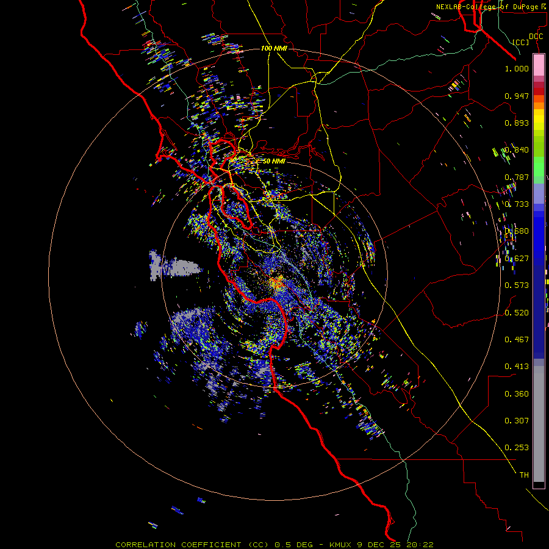Click the 0.573 legend value
Screen dimensions: 549x549
coord(517,285)
